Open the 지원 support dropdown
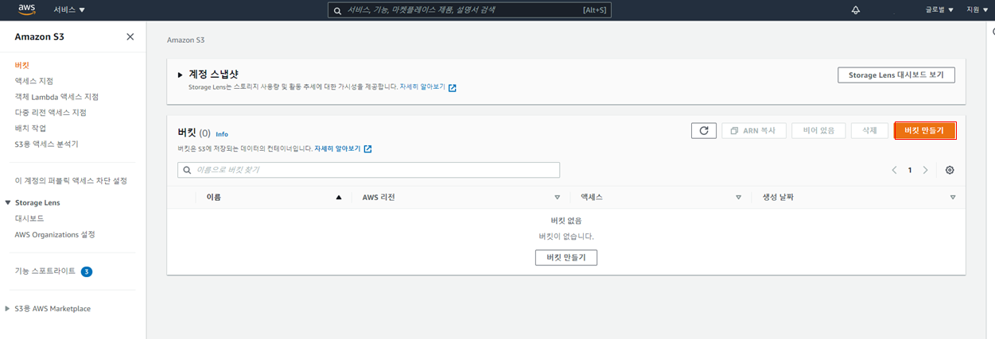This screenshot has width=995, height=339. [x=977, y=10]
